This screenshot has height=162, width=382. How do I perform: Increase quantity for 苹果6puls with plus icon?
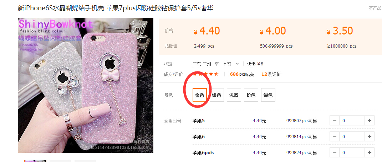[x=369, y=152]
